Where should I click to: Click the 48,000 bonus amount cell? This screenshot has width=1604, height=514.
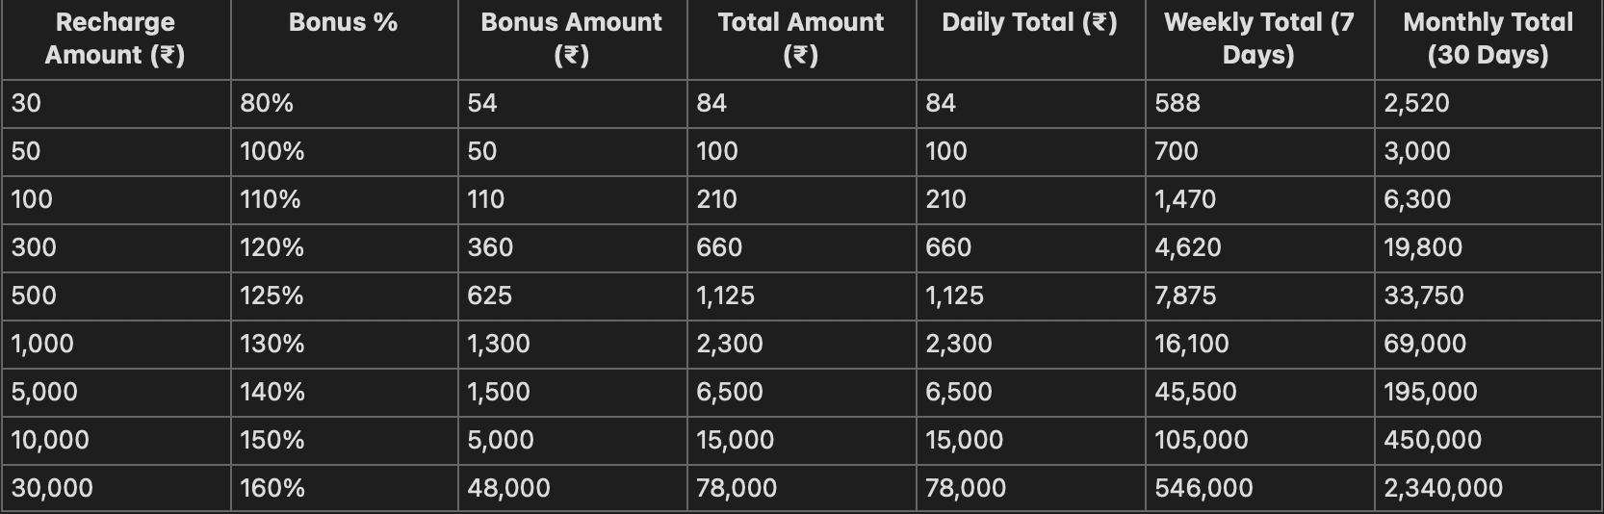pos(508,488)
